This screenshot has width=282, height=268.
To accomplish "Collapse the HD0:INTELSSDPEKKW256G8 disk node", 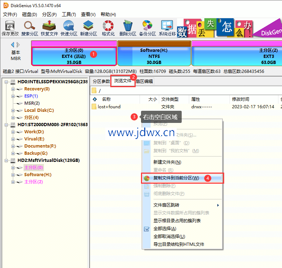I will tap(6, 82).
